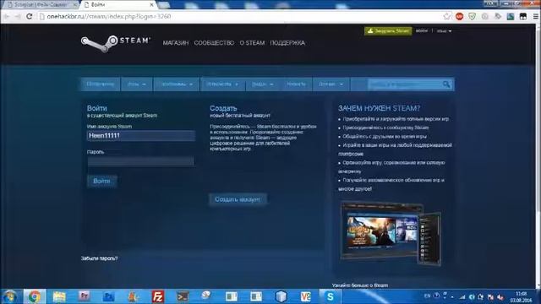Viewport: 541px width, 304px height.
Task: Open Skype from the taskbar
Action: [331, 296]
